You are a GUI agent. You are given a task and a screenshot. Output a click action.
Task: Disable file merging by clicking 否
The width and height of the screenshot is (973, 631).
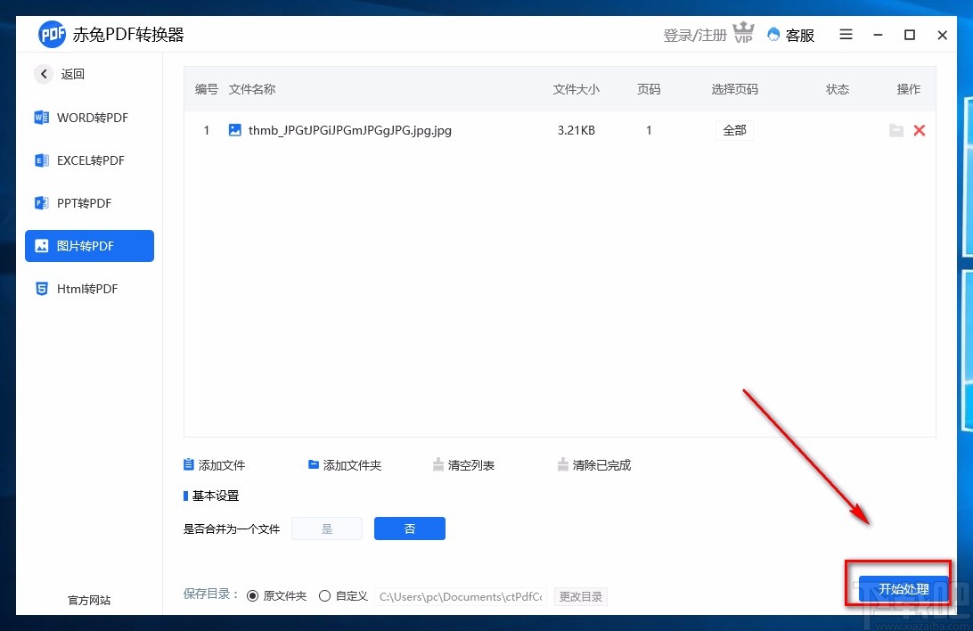[409, 528]
